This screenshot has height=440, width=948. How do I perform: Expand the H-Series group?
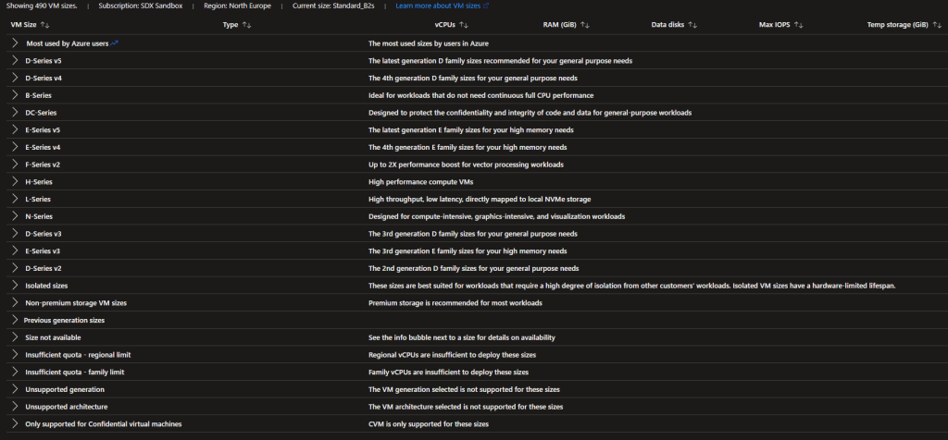[x=15, y=182]
